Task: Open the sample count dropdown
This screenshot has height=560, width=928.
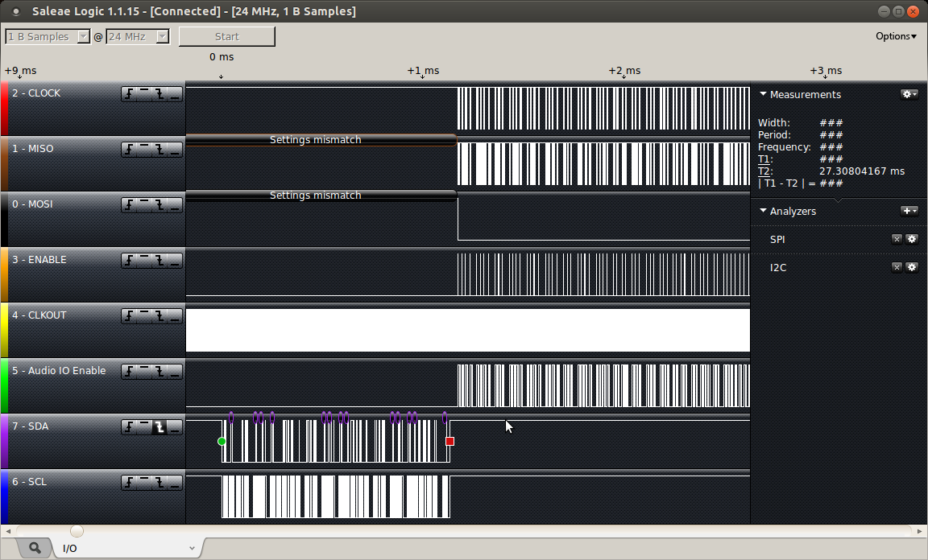Action: 48,37
